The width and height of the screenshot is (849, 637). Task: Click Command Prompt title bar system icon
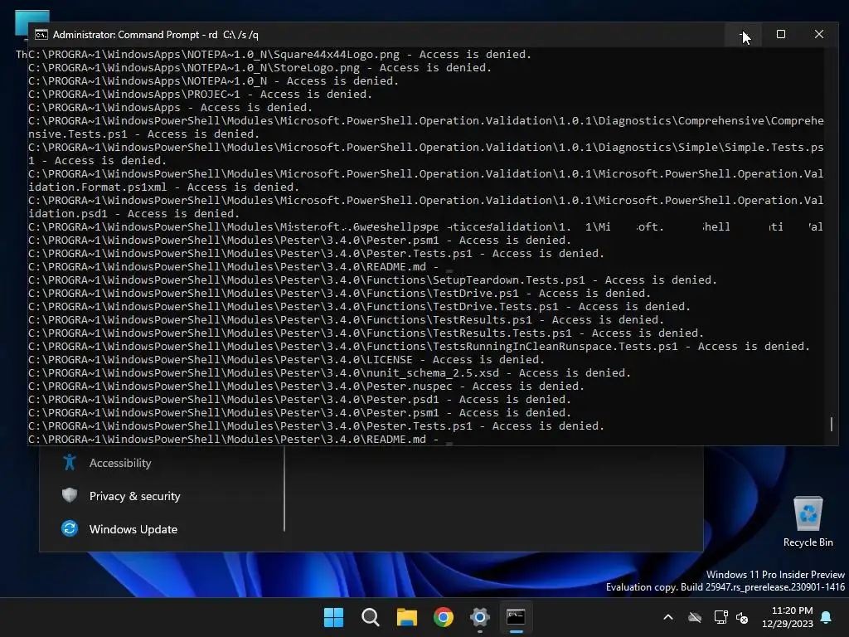(41, 35)
